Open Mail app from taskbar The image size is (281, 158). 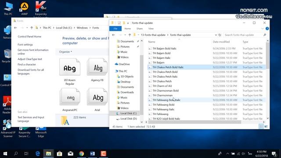click(x=70, y=154)
